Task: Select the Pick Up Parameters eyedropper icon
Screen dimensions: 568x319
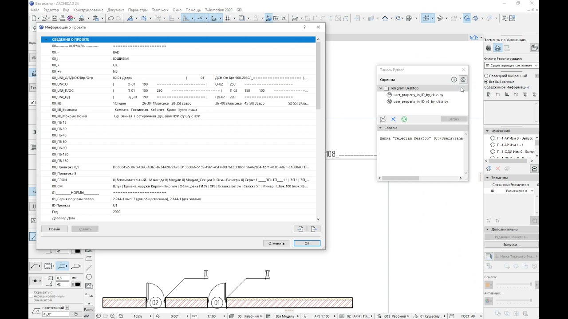Action: 130,18
